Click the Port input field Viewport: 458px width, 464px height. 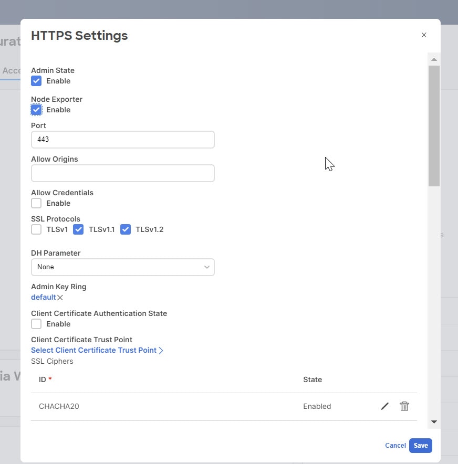122,140
